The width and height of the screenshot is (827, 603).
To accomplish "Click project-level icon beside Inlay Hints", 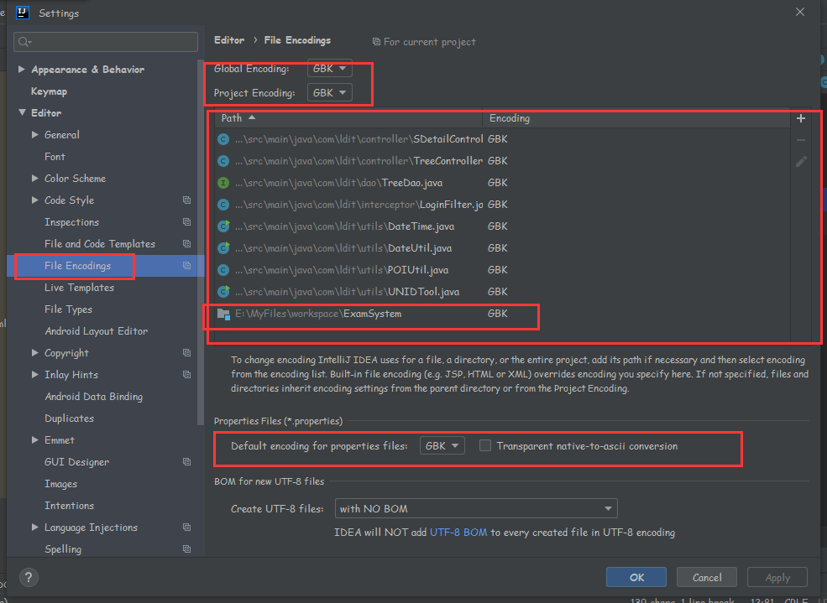I will [x=186, y=374].
